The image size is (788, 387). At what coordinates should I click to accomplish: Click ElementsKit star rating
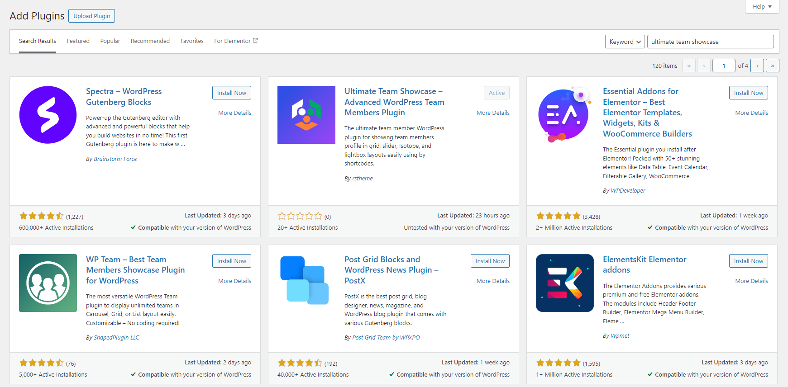pos(559,363)
